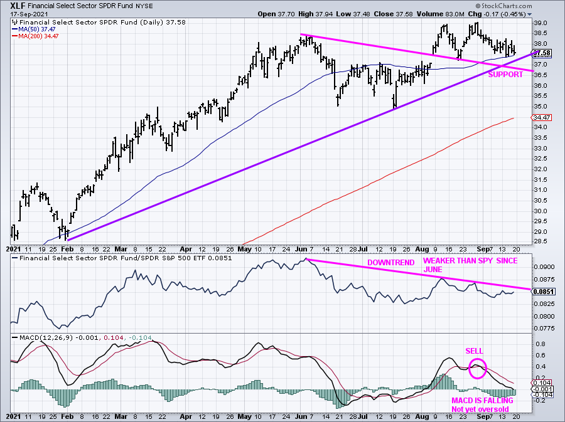Click the -0.104 tag on MACD axis
Viewport: 565px width, 422px height.
[542, 394]
